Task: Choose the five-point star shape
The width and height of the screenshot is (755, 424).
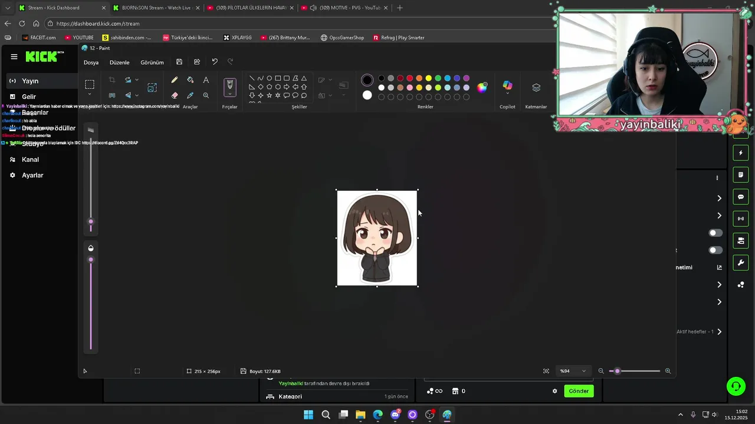Action: pos(269,95)
